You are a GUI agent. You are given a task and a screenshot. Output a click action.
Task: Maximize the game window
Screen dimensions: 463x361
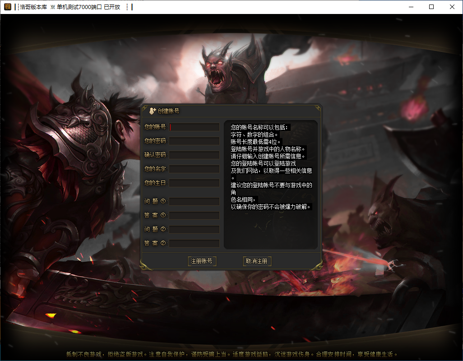coord(431,7)
